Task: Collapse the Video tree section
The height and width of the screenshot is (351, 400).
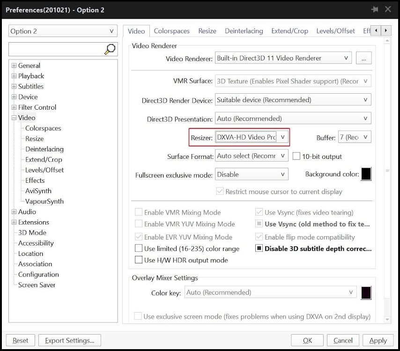Action: click(14, 118)
